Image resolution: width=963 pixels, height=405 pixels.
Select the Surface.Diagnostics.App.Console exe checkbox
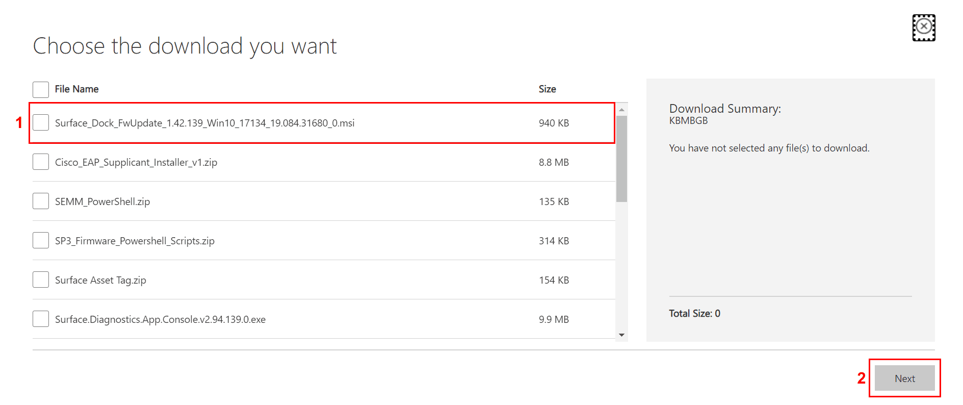pyautogui.click(x=41, y=319)
